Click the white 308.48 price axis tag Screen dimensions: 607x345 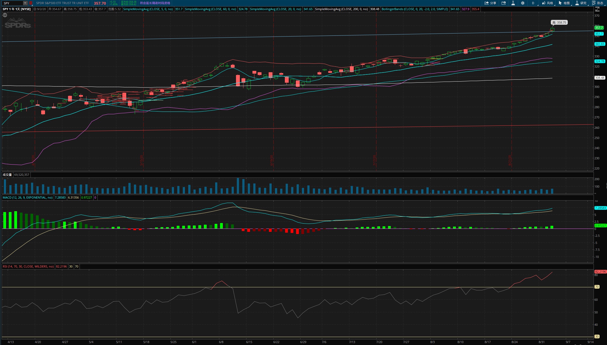tap(600, 78)
